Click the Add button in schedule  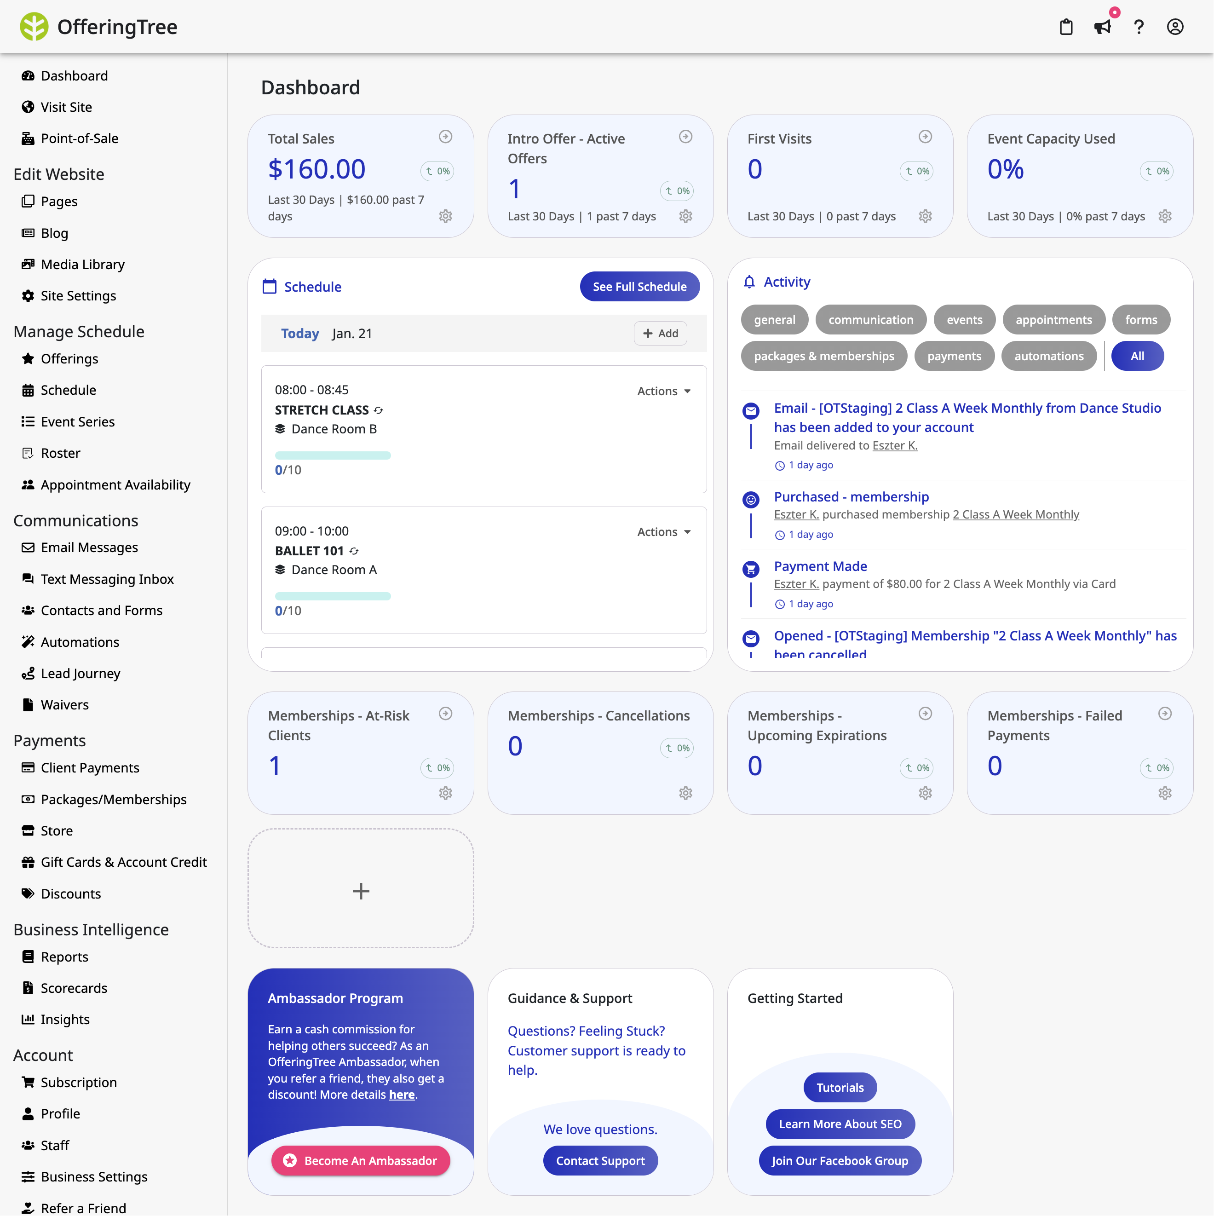pos(660,334)
